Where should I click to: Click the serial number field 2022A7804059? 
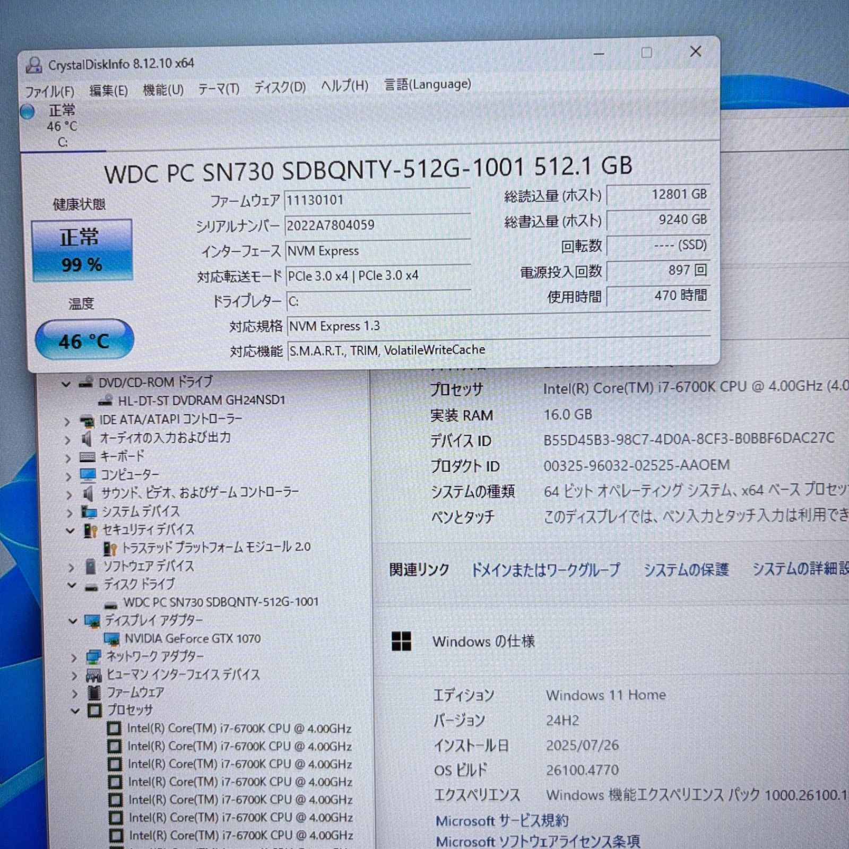[377, 226]
